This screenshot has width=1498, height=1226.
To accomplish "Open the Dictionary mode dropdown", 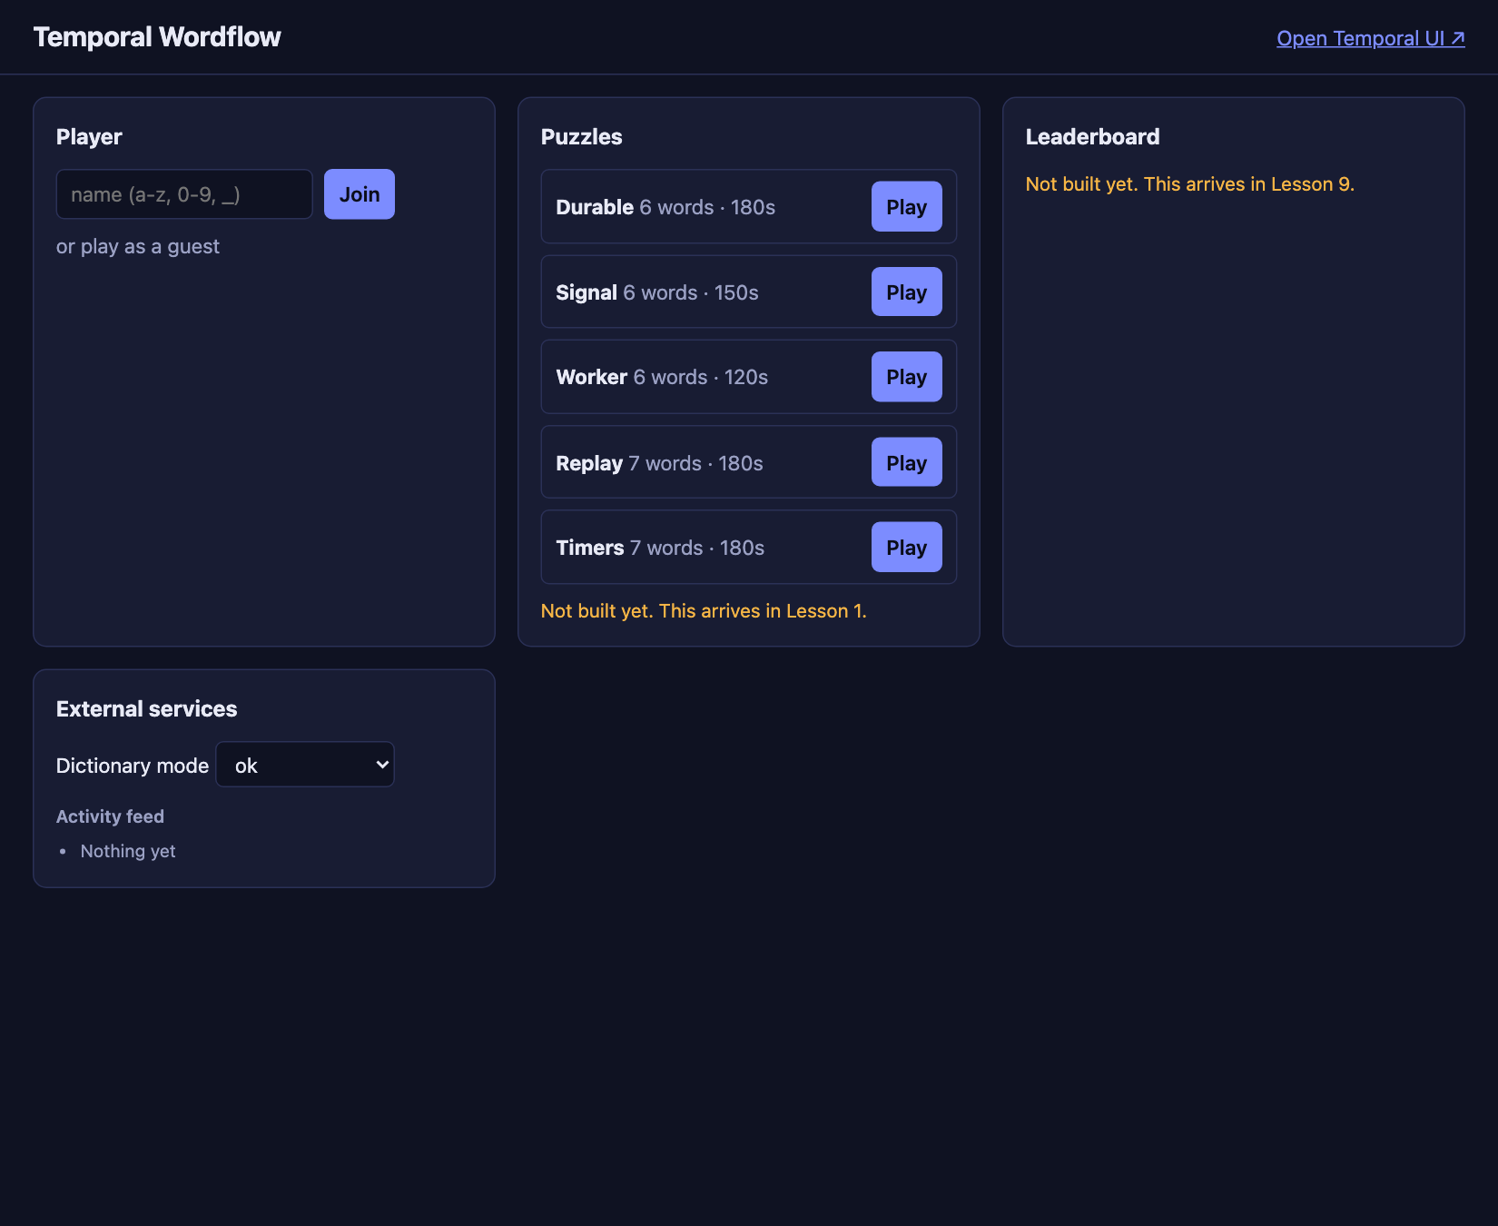I will pos(305,765).
